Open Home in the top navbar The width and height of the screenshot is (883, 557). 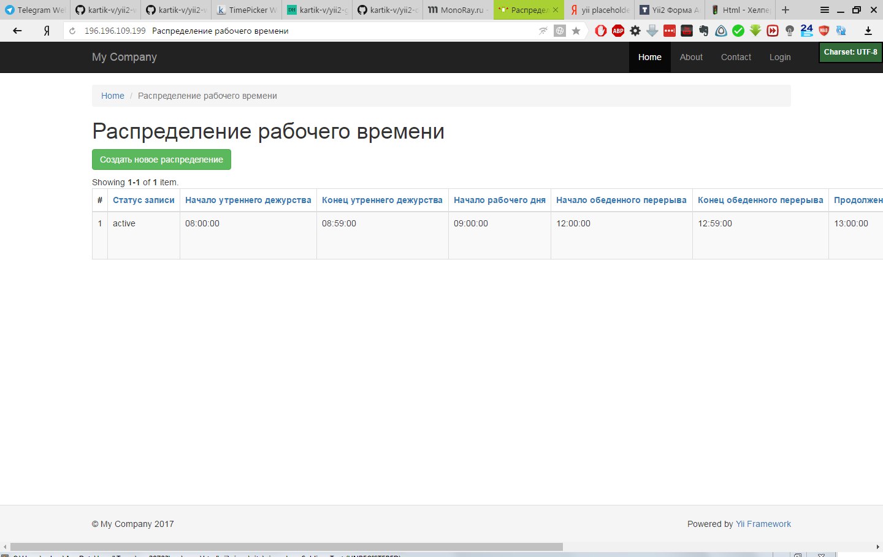[649, 57]
